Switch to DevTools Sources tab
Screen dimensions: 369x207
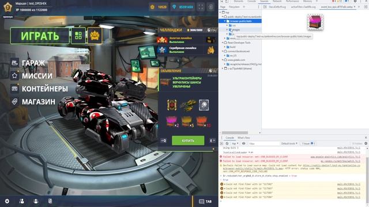[x=264, y=1]
